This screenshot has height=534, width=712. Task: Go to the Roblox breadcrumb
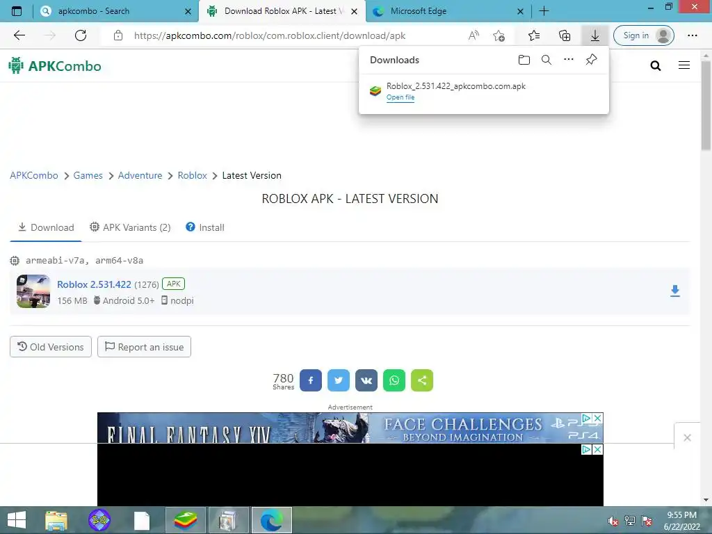tap(192, 175)
